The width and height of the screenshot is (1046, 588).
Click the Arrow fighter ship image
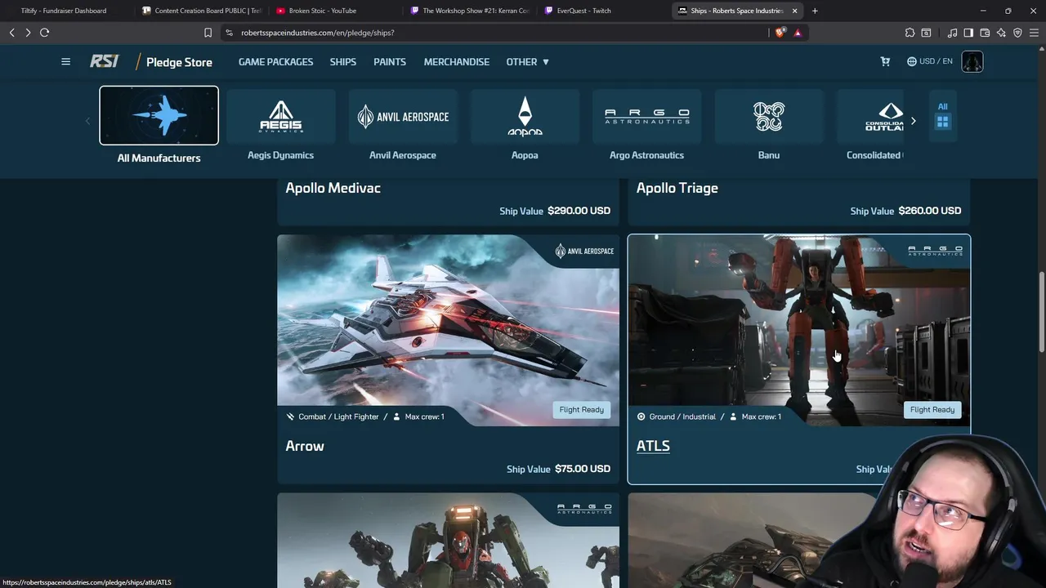[449, 330]
